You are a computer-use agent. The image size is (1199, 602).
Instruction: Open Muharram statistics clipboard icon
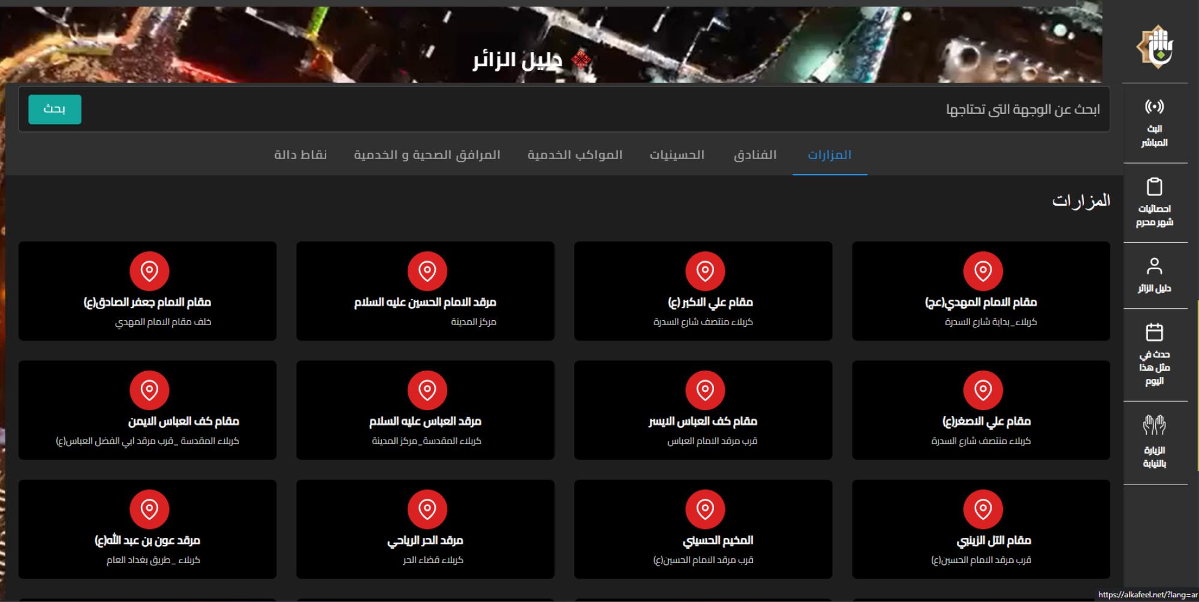(x=1154, y=187)
